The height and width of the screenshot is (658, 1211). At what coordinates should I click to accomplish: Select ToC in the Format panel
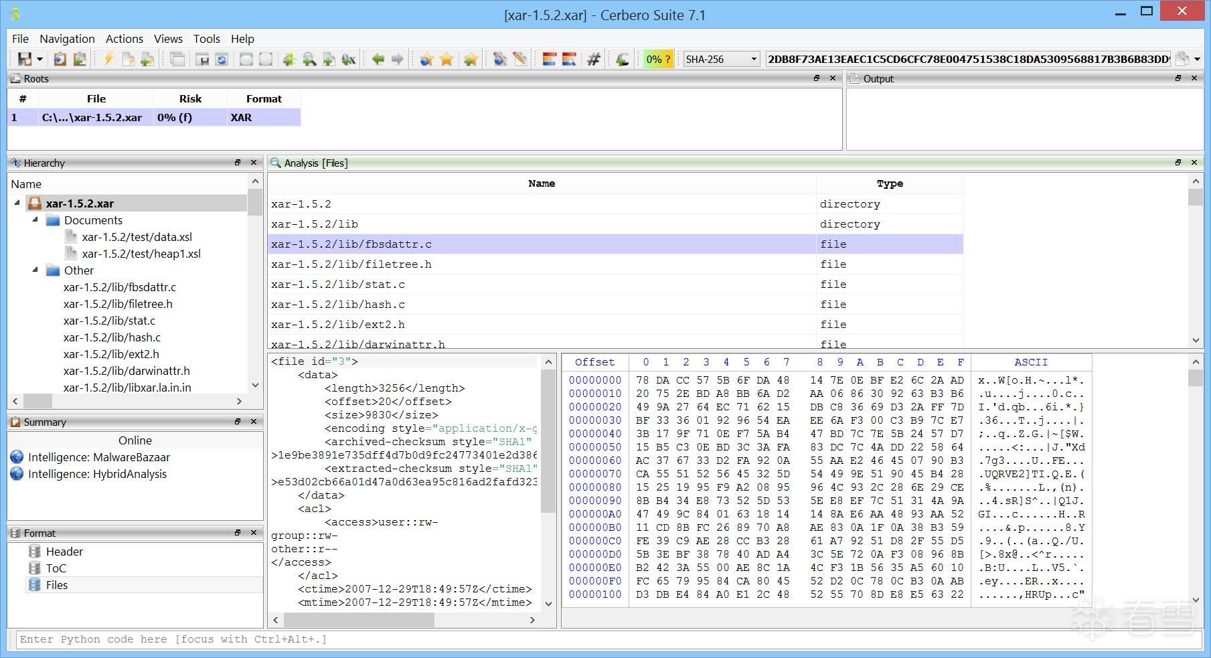56,568
